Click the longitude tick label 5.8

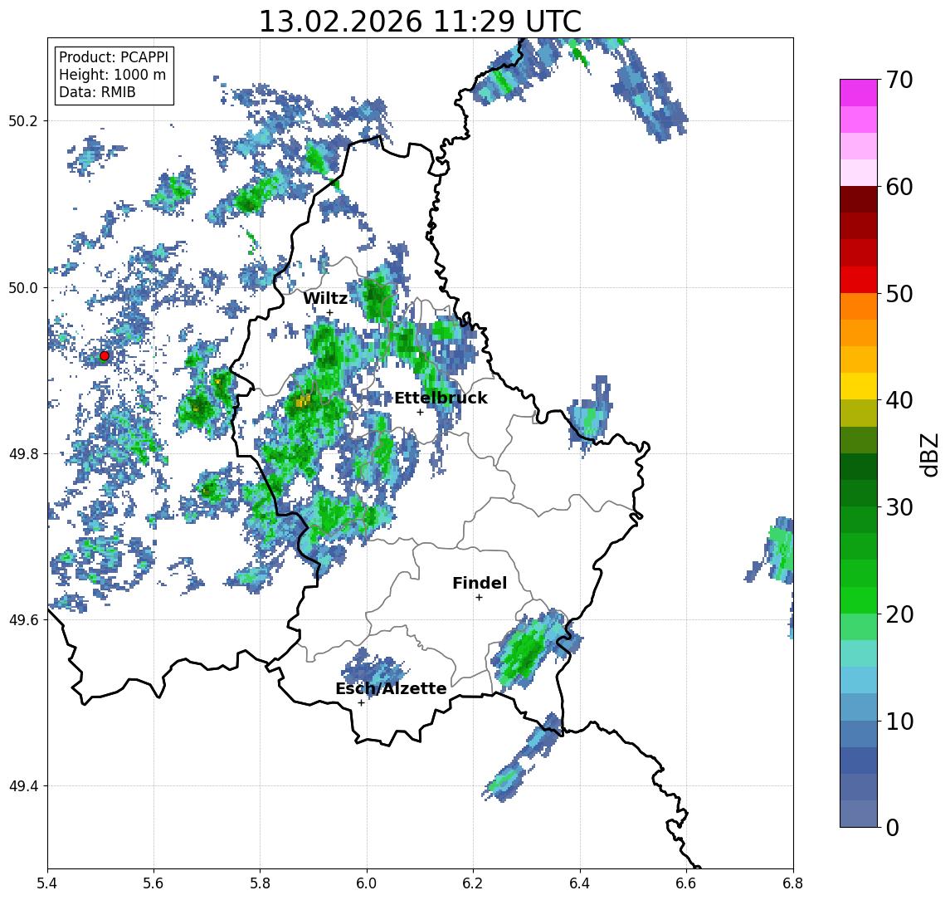pyautogui.click(x=261, y=883)
